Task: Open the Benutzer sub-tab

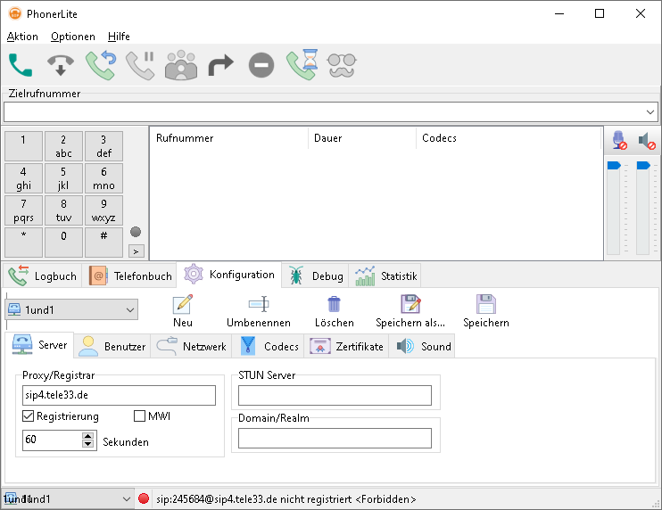Action: 112,346
